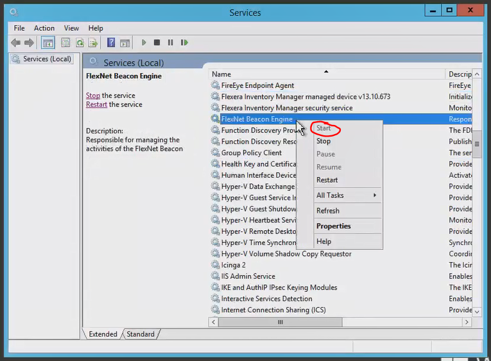Click the horizontal scrollbar thumb
Image resolution: width=491 pixels, height=361 pixels.
pyautogui.click(x=280, y=322)
